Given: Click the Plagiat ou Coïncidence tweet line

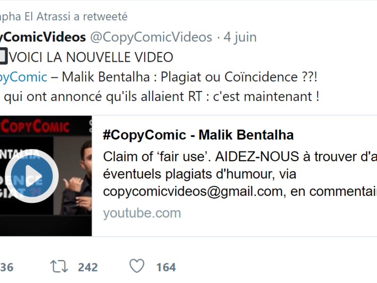Looking at the screenshot, I should pos(189,77).
